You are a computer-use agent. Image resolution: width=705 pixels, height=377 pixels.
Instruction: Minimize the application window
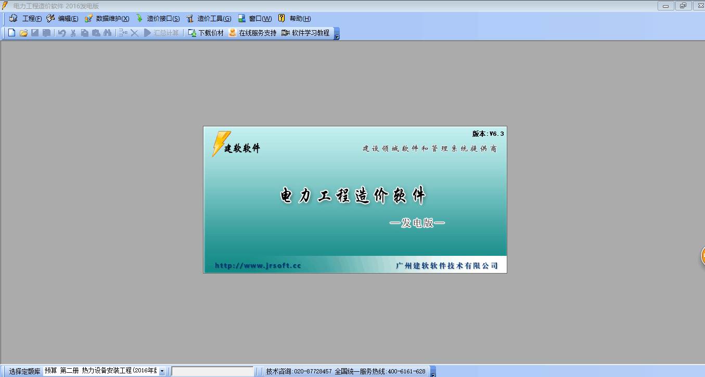(665, 6)
